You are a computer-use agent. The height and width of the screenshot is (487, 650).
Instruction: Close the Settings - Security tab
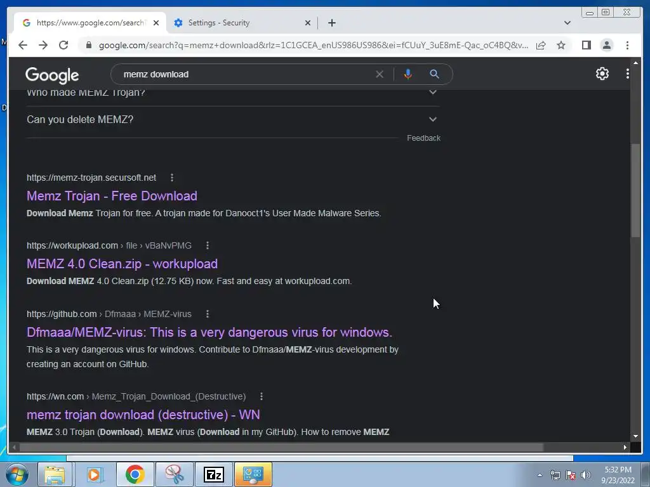[x=308, y=23]
